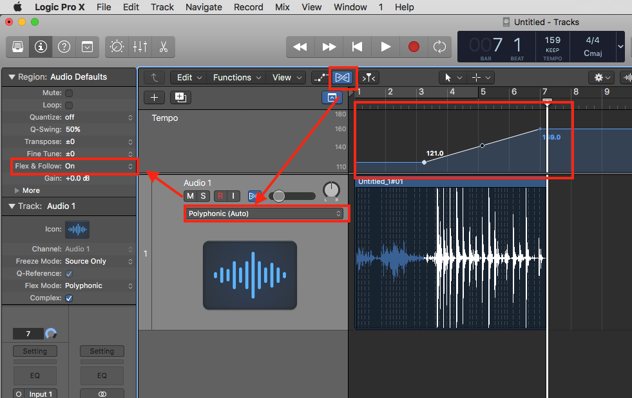Viewport: 632px width, 398px height.
Task: Mute Audio 1 track with M
Action: click(x=190, y=196)
